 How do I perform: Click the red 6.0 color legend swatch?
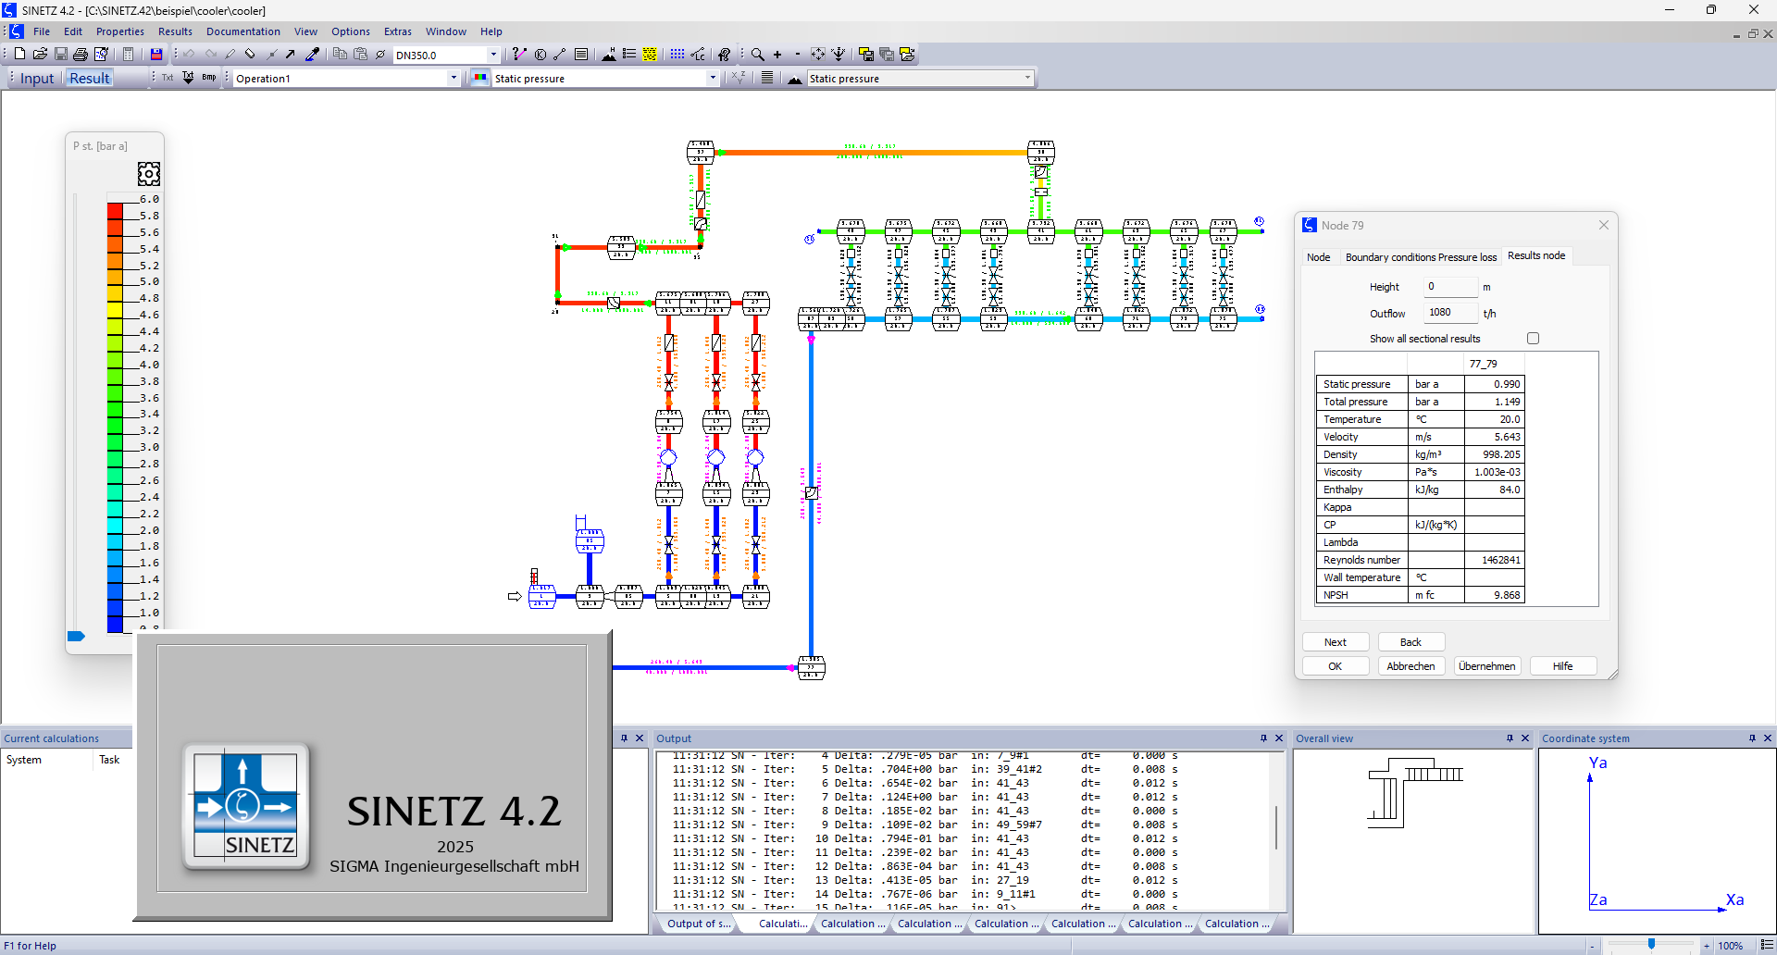pos(115,211)
